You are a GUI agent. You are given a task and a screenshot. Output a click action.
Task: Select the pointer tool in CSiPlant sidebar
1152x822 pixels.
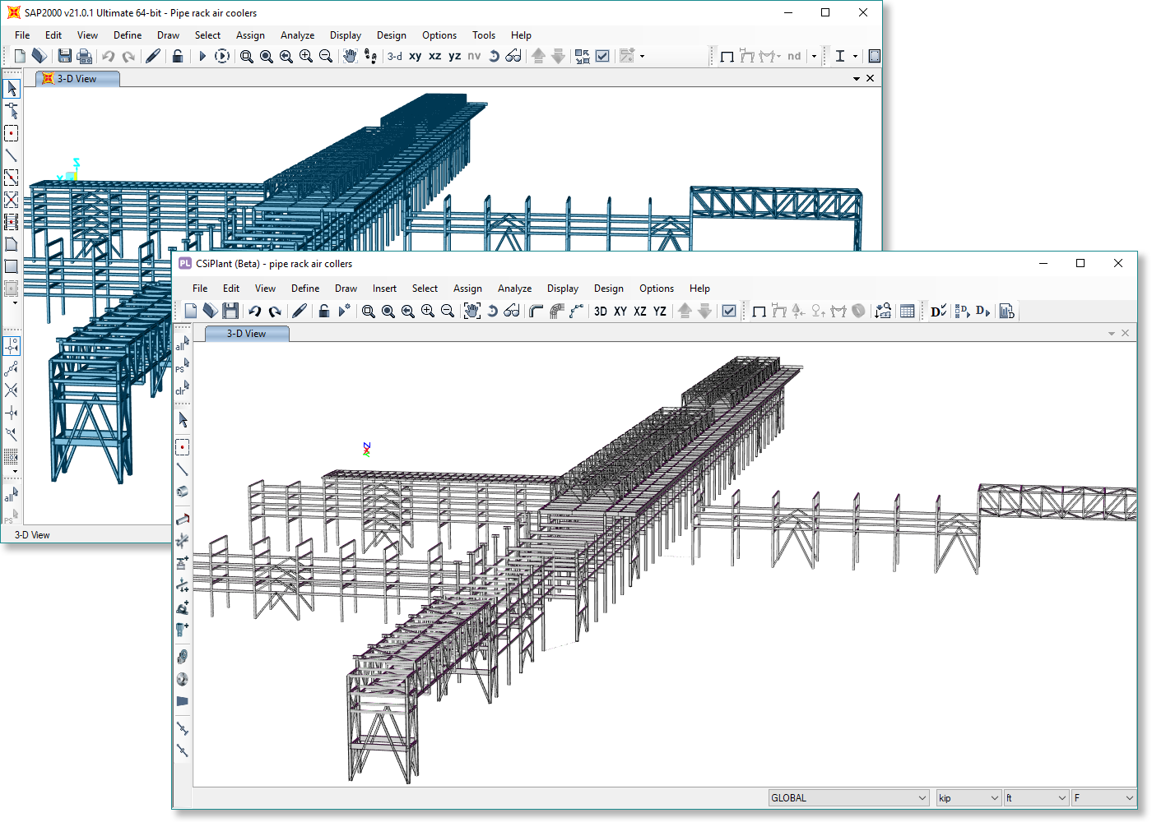tap(183, 420)
